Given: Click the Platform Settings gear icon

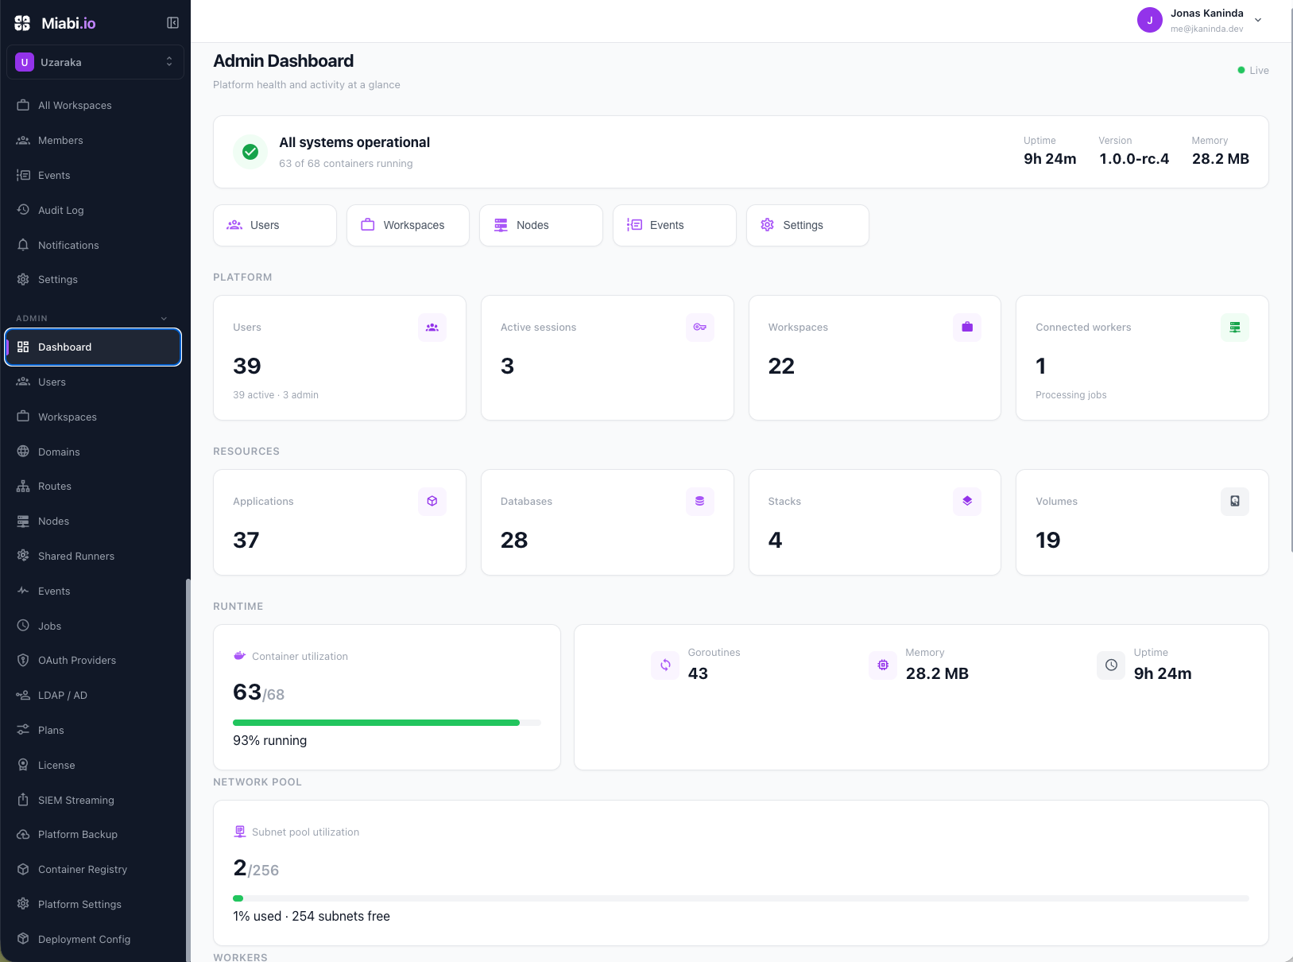Looking at the screenshot, I should coord(23,904).
